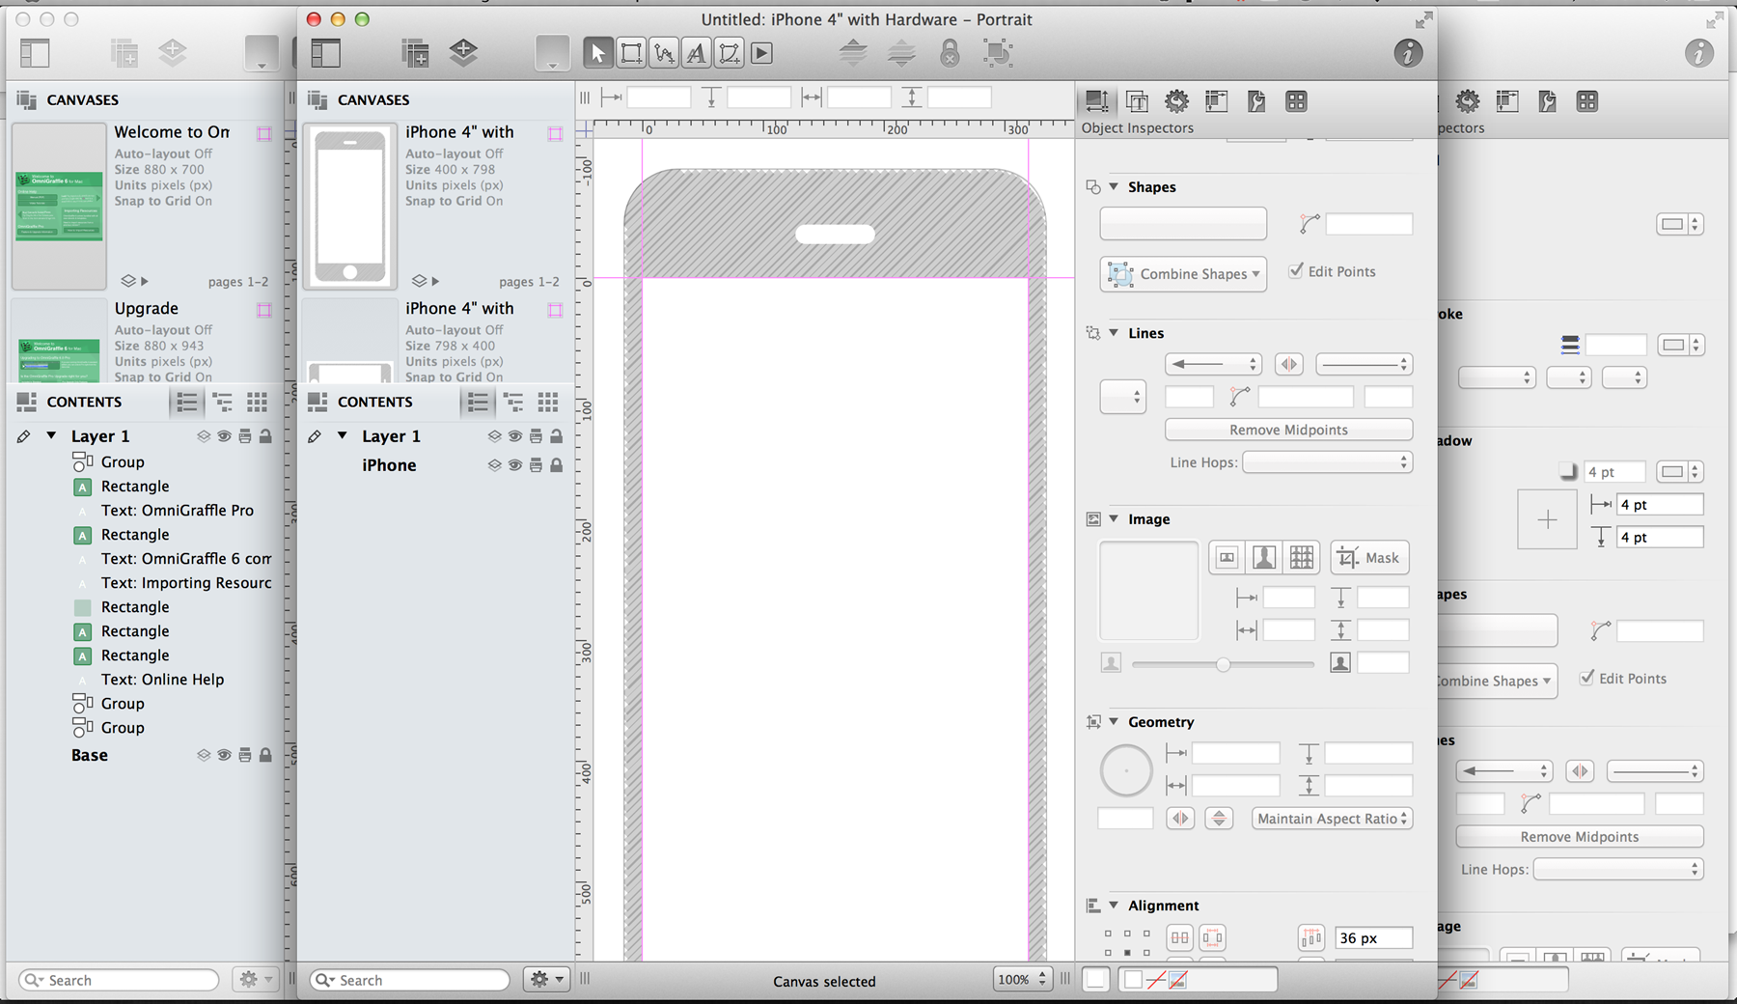Select the Text tool
Viewport: 1737px width, 1004px height.
click(x=697, y=53)
